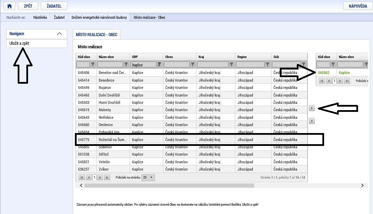This screenshot has width=373, height=214.
Task: Filter icon for Název obce in right table
Action: 366,65
